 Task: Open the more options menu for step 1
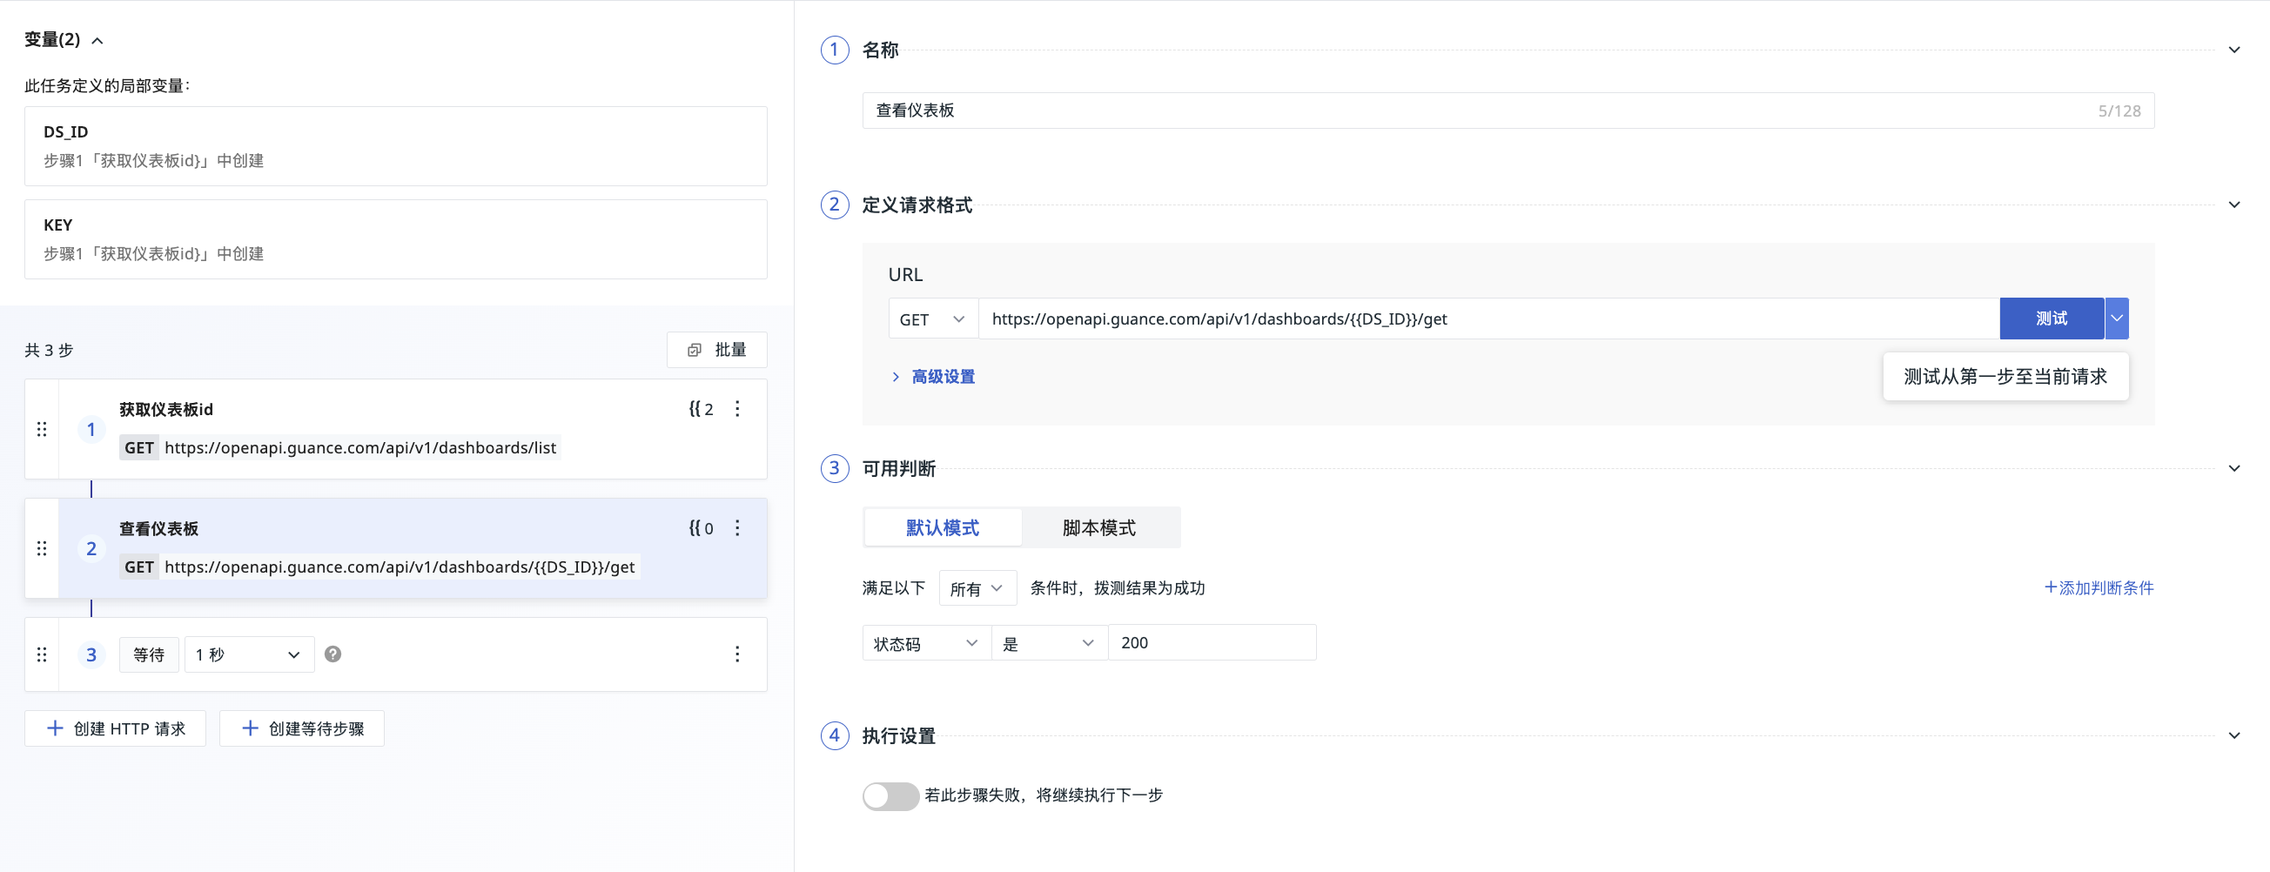point(737,409)
